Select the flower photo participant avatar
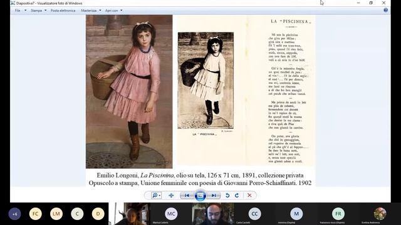Image resolution: width=401 pixels, height=225 pixels. point(380,214)
